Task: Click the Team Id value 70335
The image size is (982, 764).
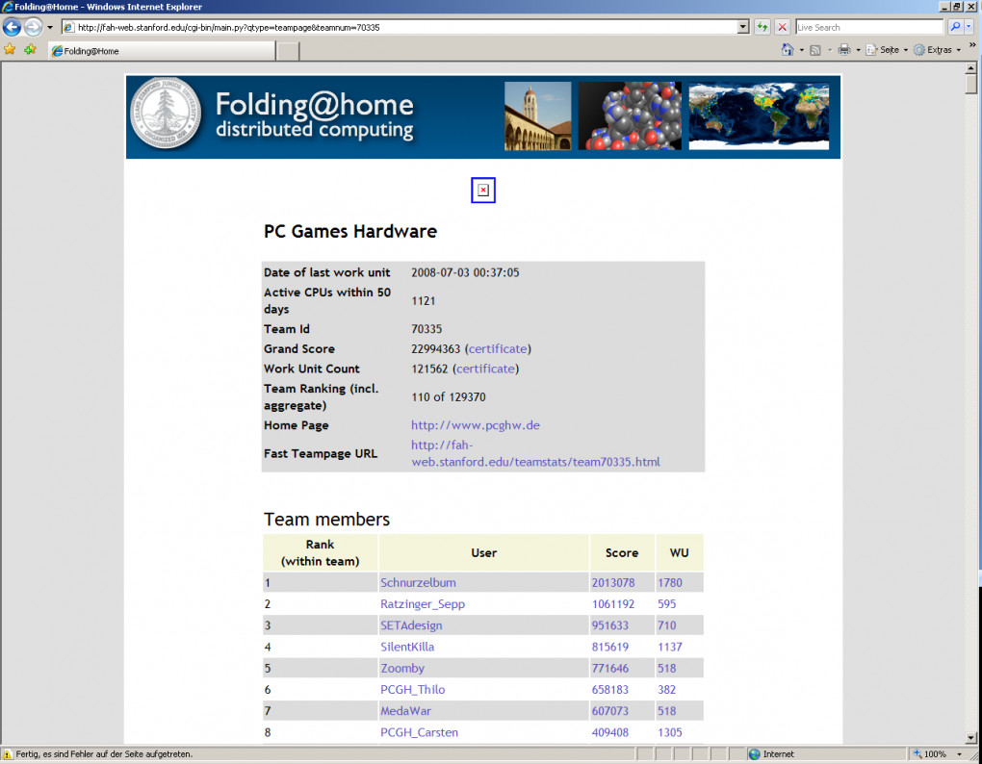Action: click(x=426, y=328)
